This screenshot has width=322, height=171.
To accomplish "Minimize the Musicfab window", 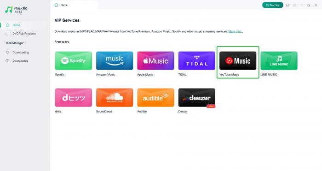I will pos(302,5).
